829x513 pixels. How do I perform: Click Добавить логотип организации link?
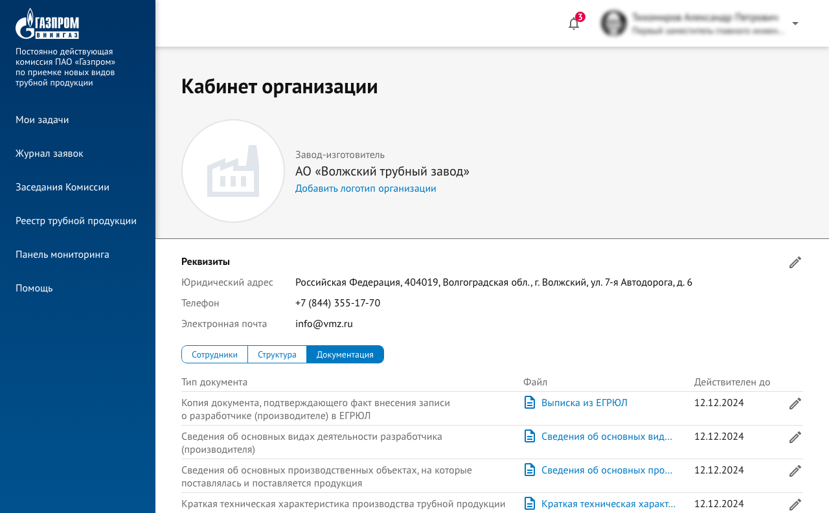[x=365, y=188]
